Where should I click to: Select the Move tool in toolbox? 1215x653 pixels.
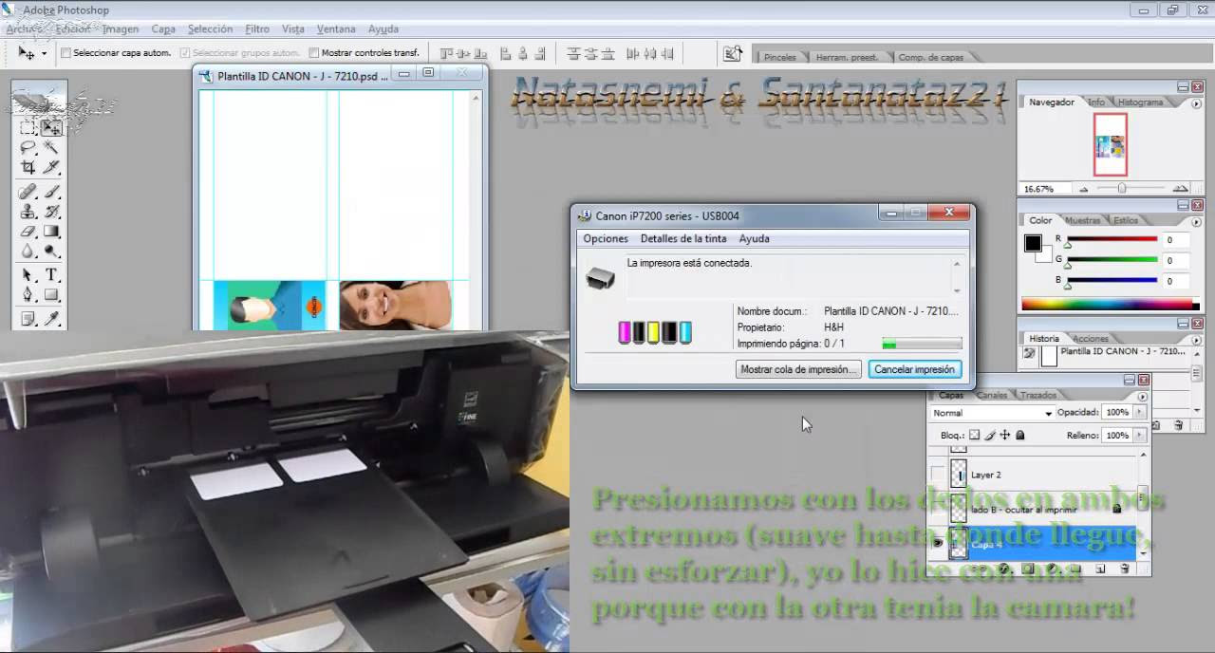pyautogui.click(x=51, y=127)
